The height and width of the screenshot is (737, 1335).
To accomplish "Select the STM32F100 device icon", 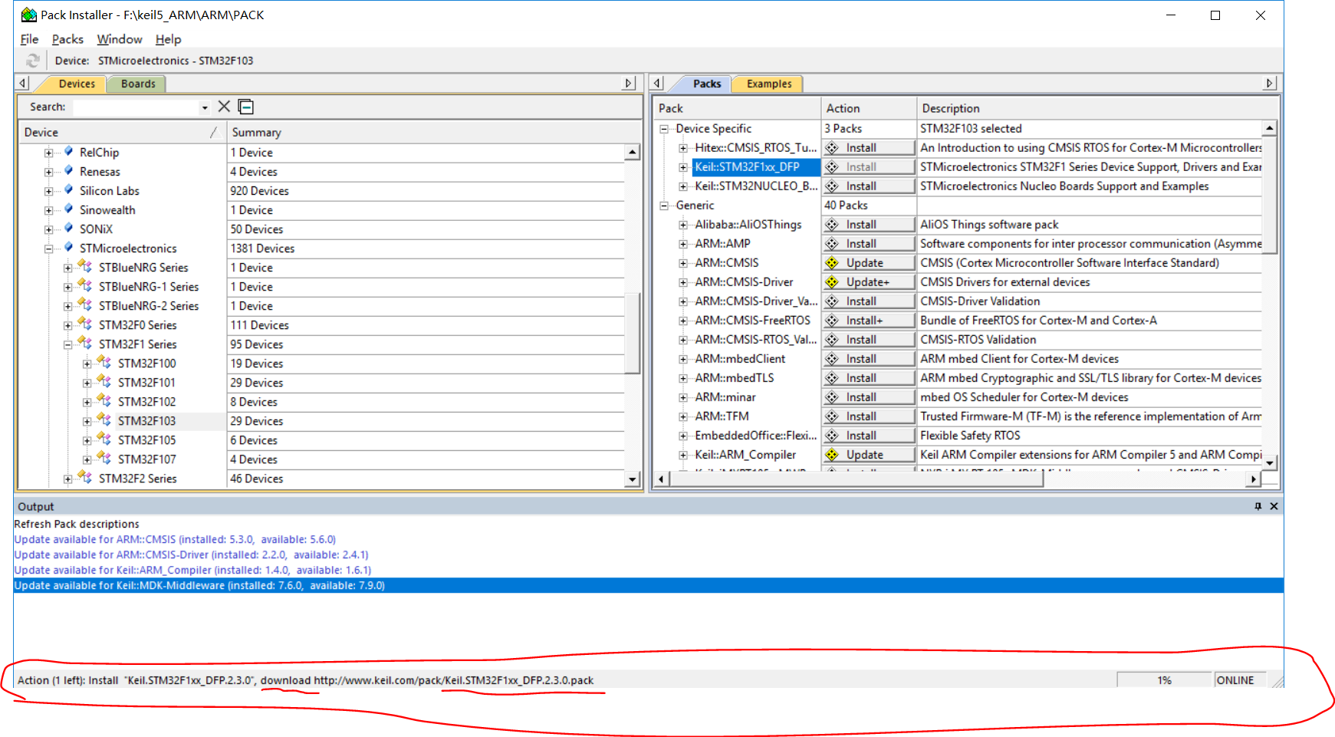I will point(104,363).
